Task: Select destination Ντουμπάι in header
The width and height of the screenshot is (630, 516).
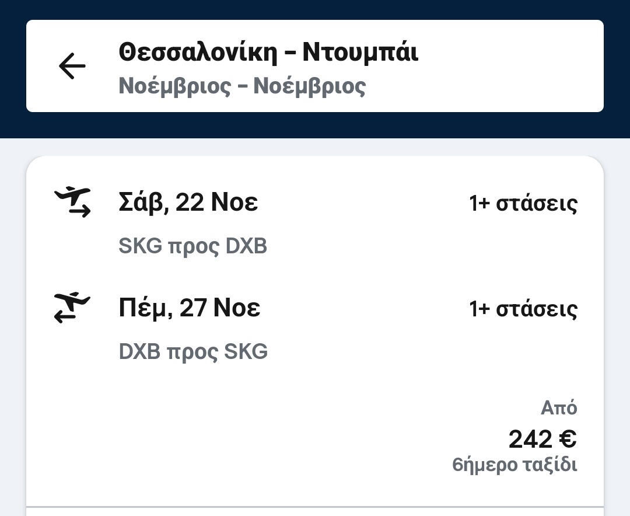Action: click(360, 52)
